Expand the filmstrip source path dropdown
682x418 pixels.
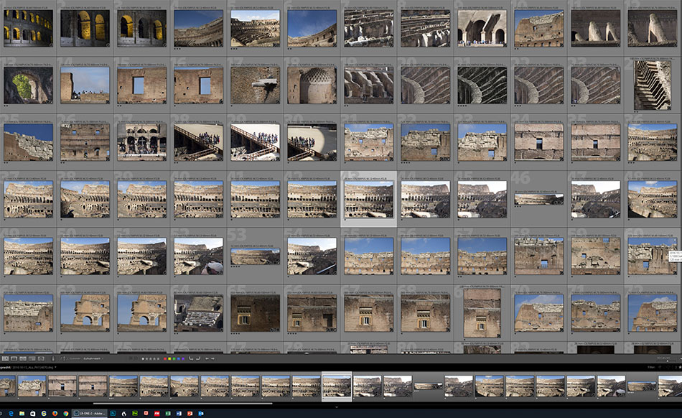[x=55, y=367]
